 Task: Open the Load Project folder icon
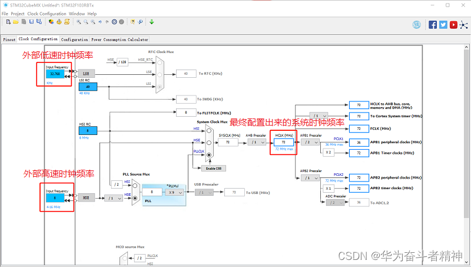point(16,22)
